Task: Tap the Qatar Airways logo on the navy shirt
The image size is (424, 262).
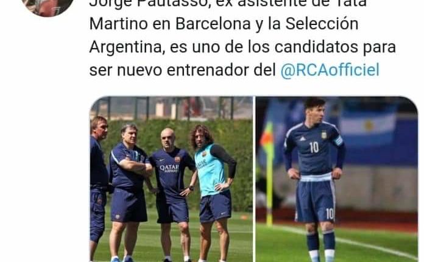Action: click(169, 168)
